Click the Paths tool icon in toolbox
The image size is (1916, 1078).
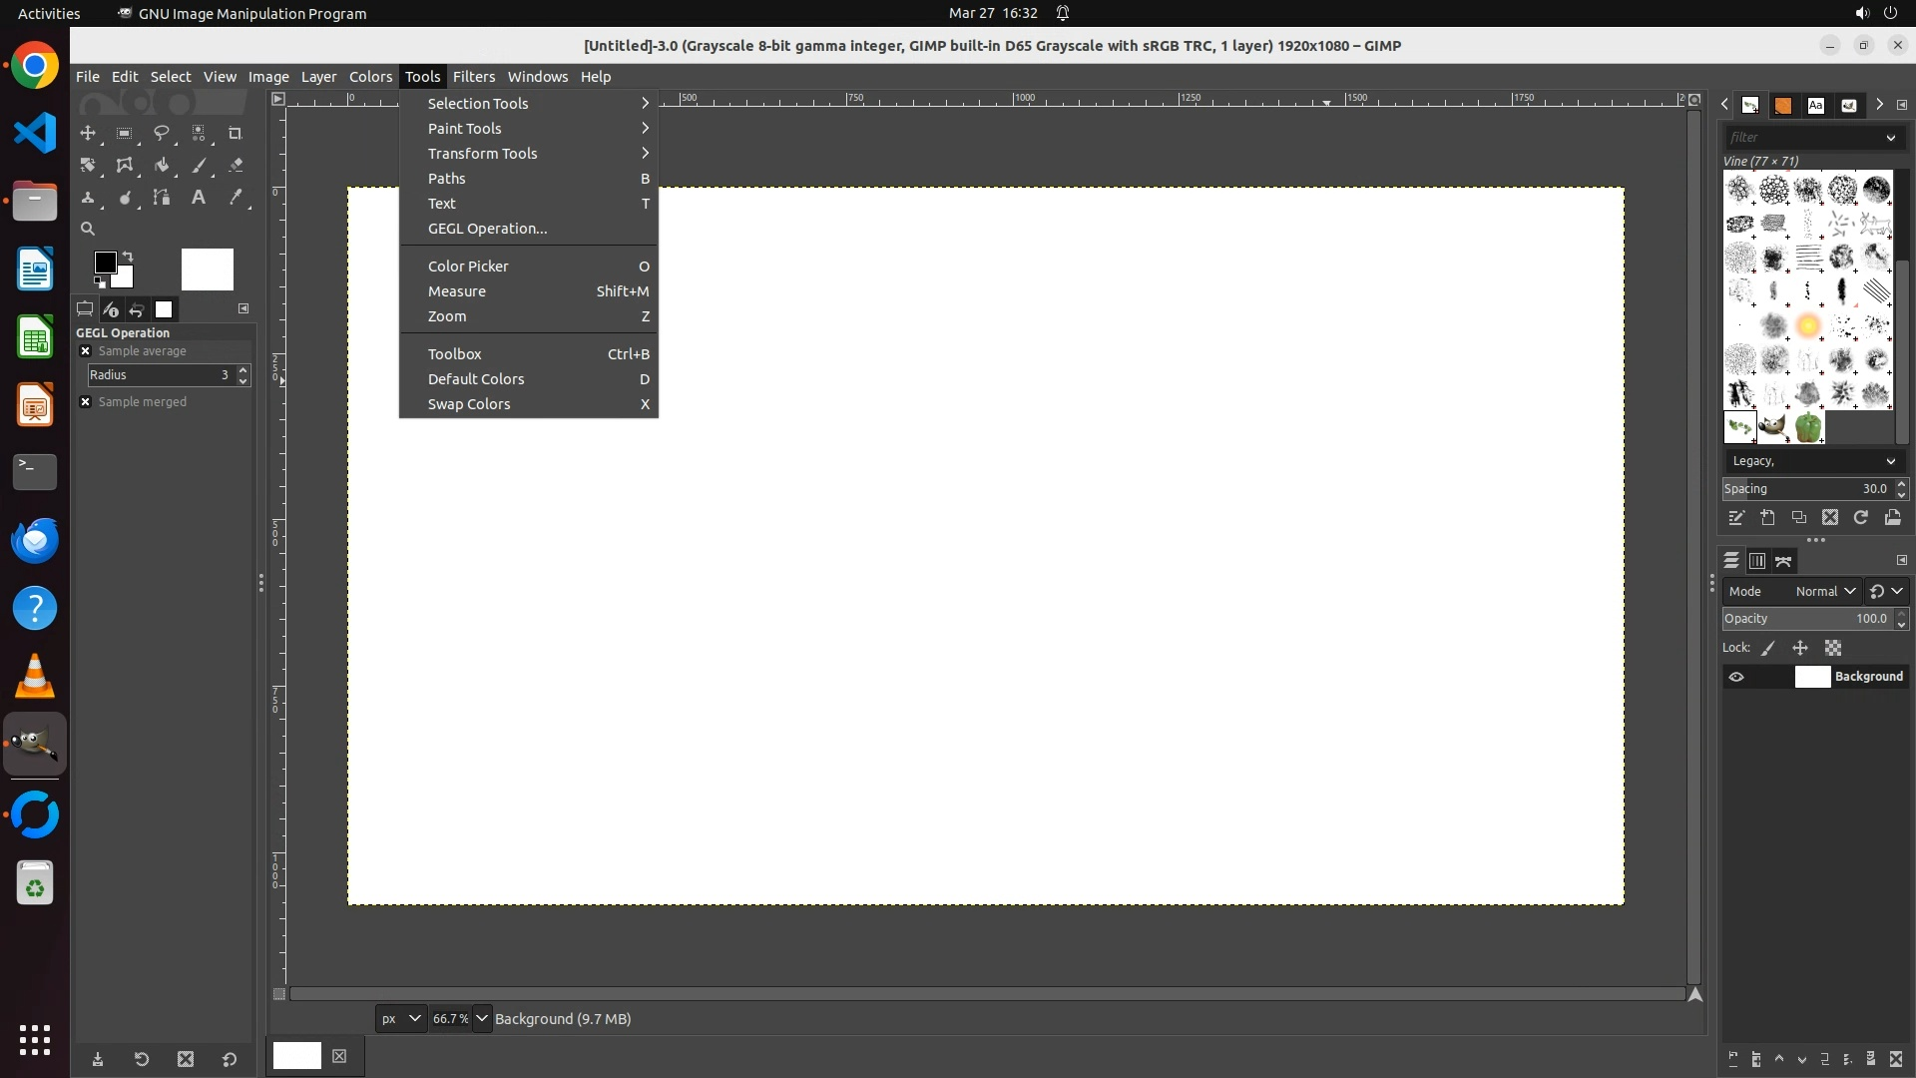[162, 198]
